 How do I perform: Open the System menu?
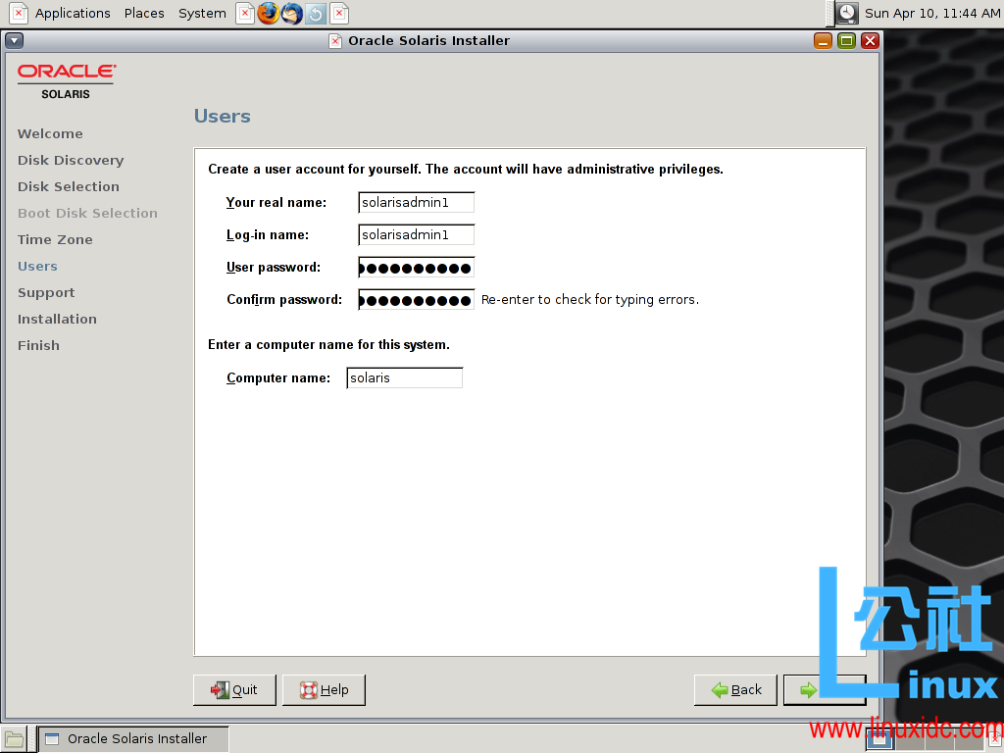[x=202, y=13]
